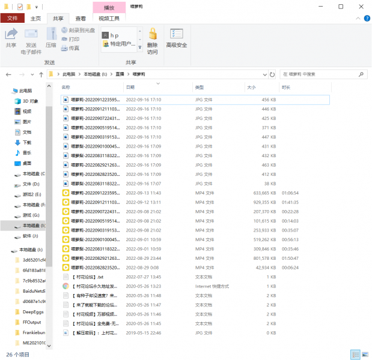The width and height of the screenshot is (372, 360).
Task: Click the 删除访问 lock icon
Action: pyautogui.click(x=152, y=35)
